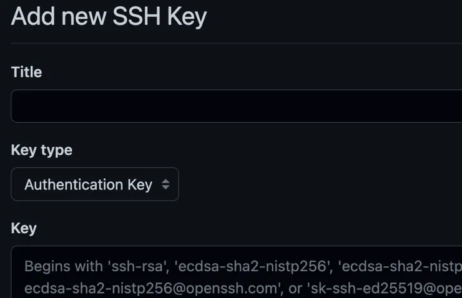Select the 'Authentication Key' option text

(88, 185)
